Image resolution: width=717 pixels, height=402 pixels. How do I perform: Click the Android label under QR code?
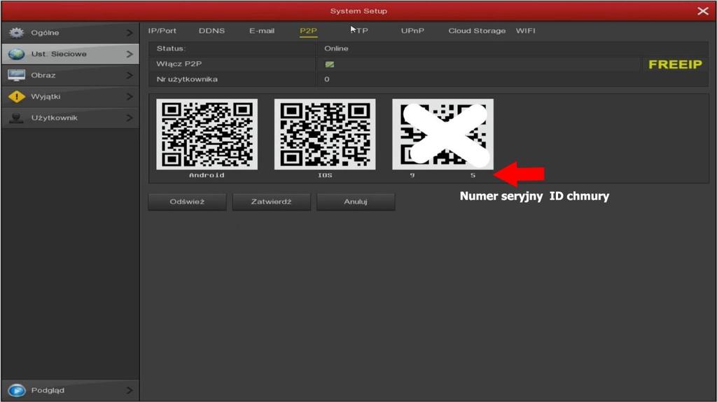(207, 175)
